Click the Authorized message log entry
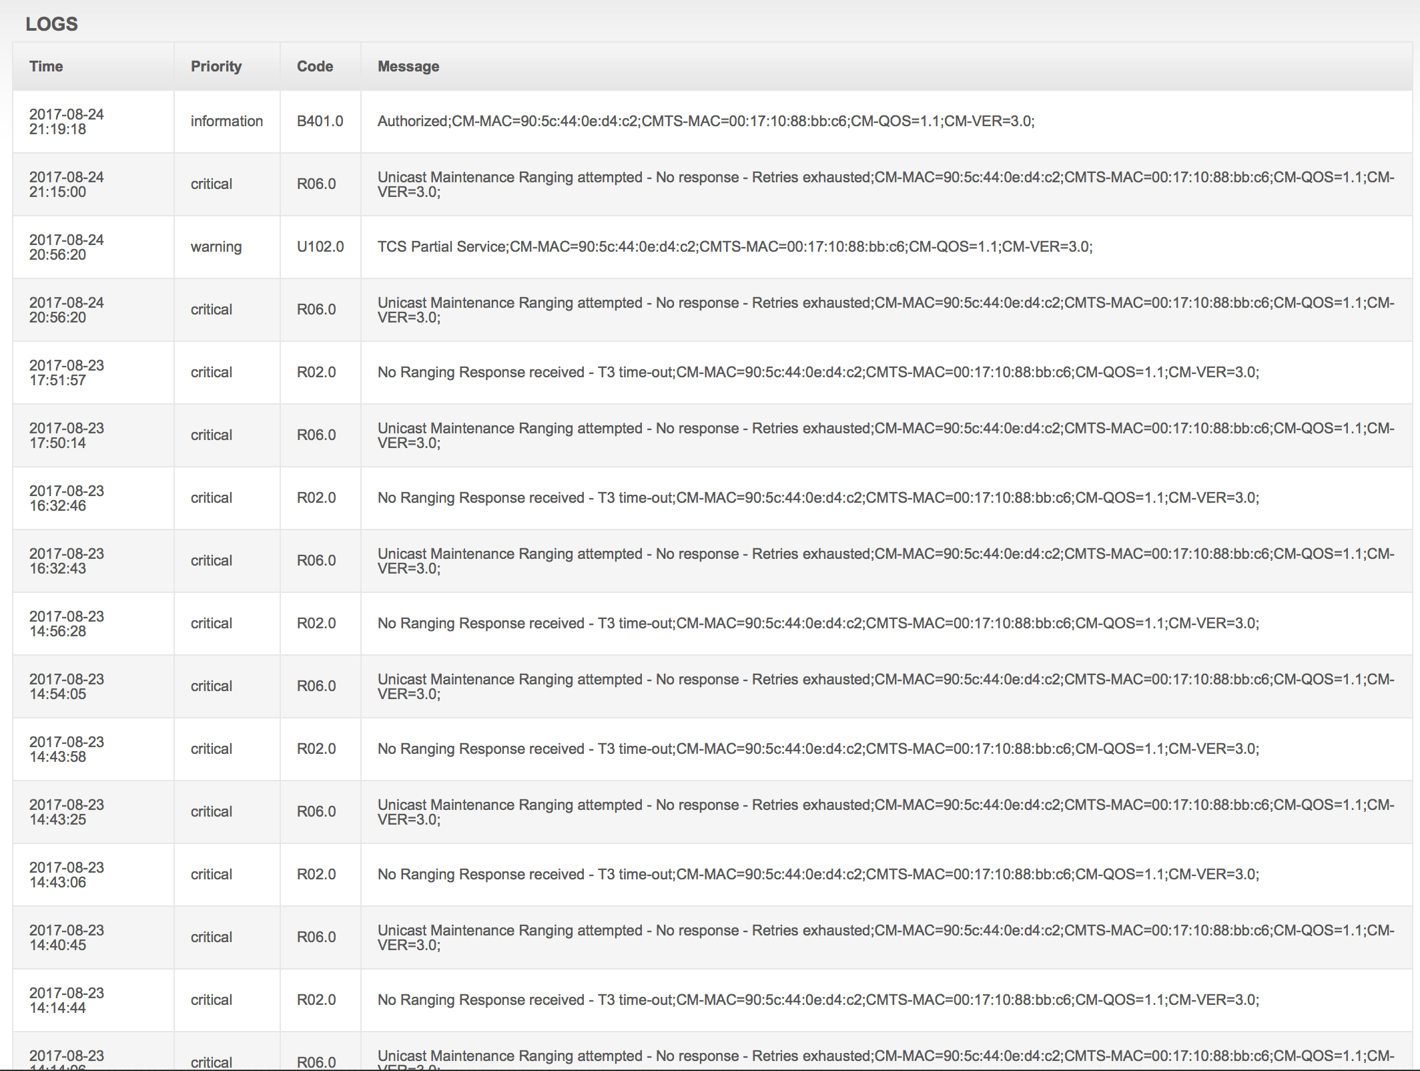The image size is (1420, 1071). click(x=705, y=121)
